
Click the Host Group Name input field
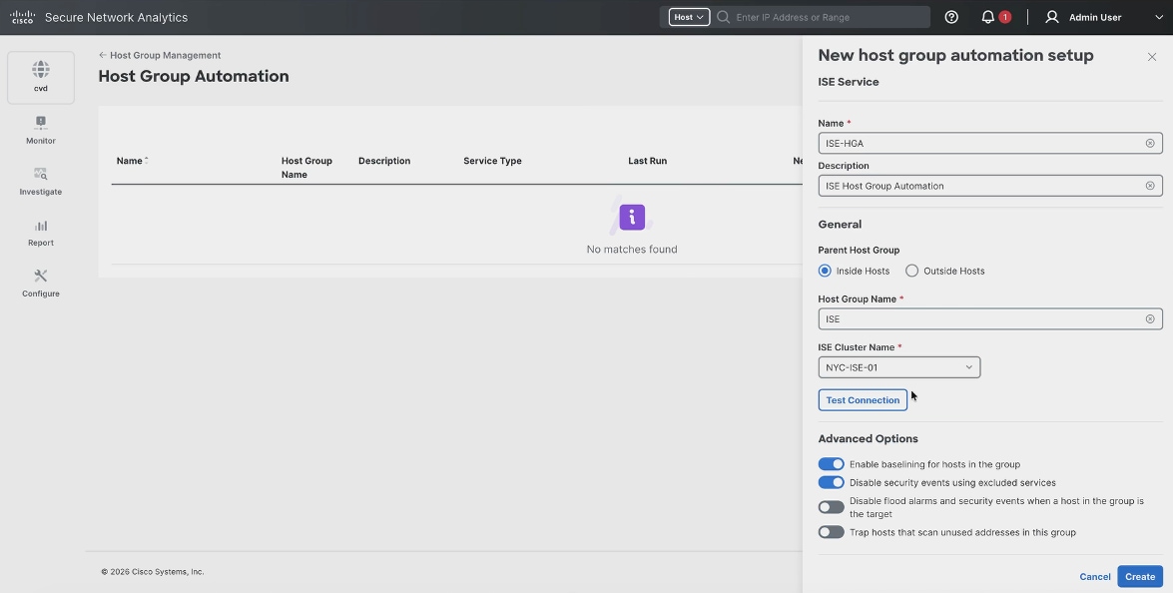(990, 319)
